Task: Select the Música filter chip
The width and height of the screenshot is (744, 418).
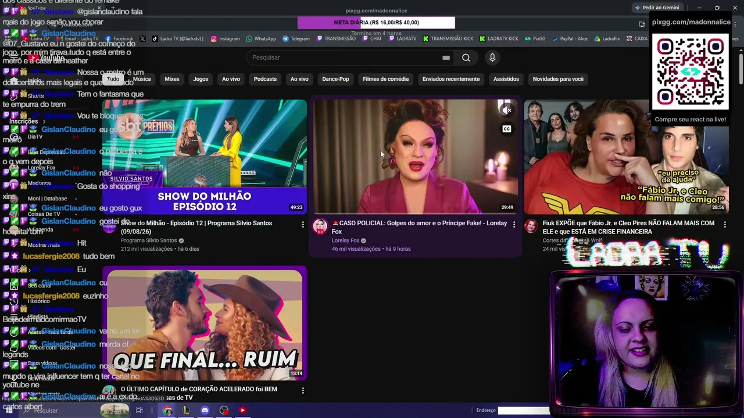Action: pos(142,79)
